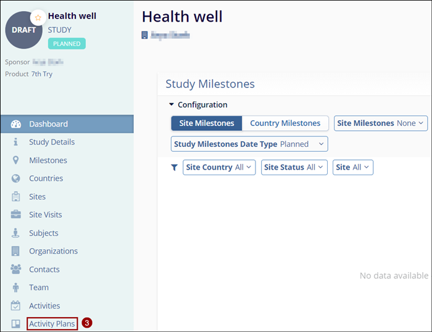This screenshot has height=332, width=432.
Task: Open the Team page link
Action: [39, 288]
